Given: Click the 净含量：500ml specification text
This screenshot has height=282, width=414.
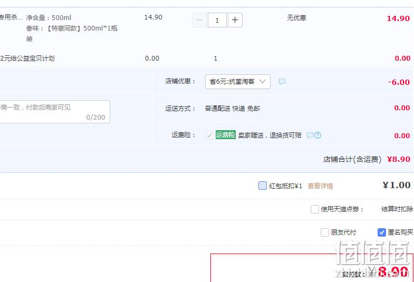Looking at the screenshot, I should [x=49, y=18].
